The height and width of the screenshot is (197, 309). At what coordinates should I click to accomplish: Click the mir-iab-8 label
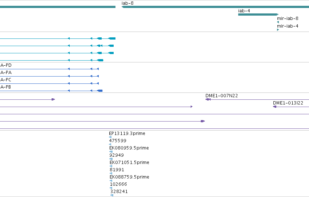(x=288, y=19)
